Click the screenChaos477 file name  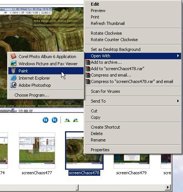[x=37, y=173]
